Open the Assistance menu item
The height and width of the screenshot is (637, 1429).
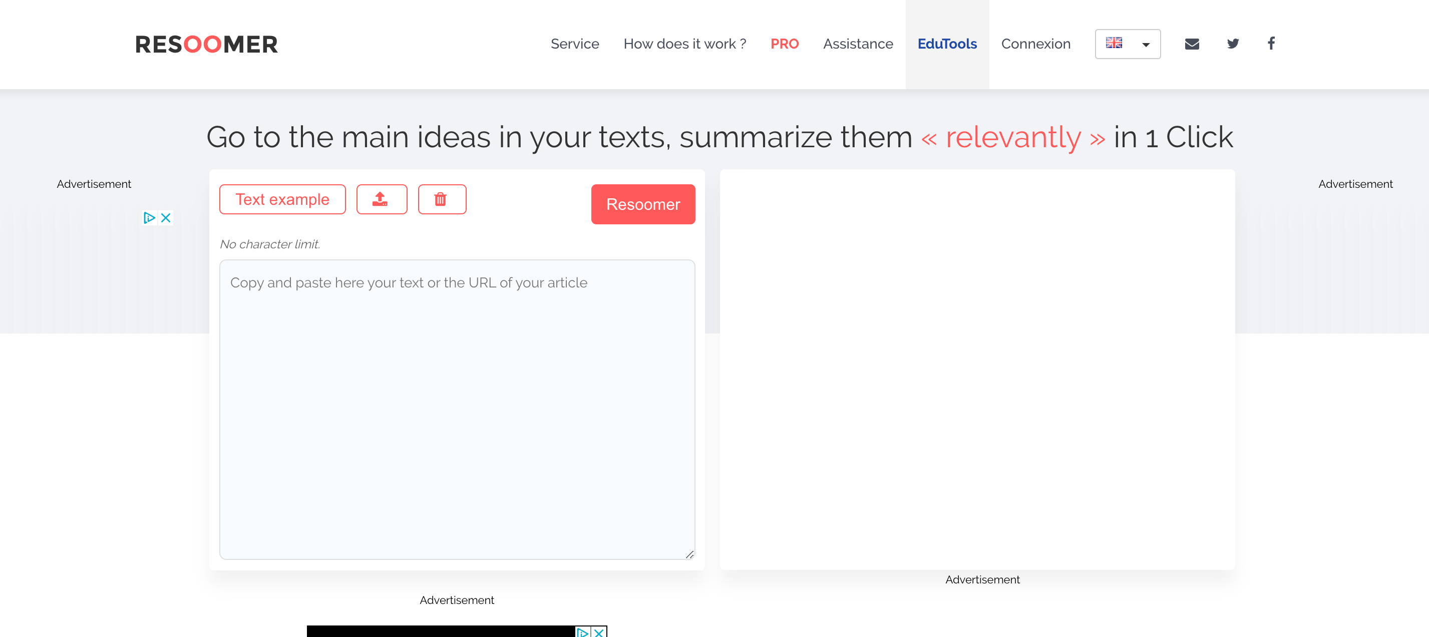858,44
